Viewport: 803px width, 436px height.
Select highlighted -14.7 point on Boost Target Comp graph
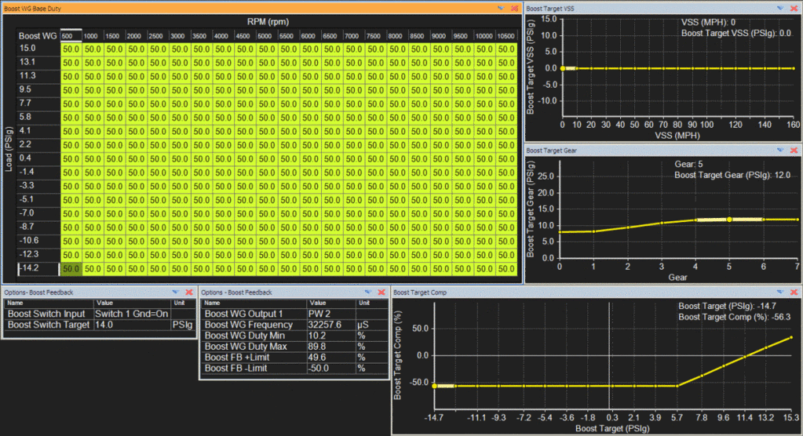point(434,386)
